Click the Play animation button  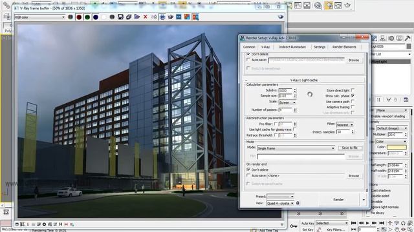(x=367, y=223)
